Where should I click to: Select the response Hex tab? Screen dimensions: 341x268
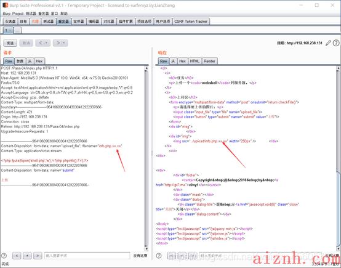pos(182,61)
